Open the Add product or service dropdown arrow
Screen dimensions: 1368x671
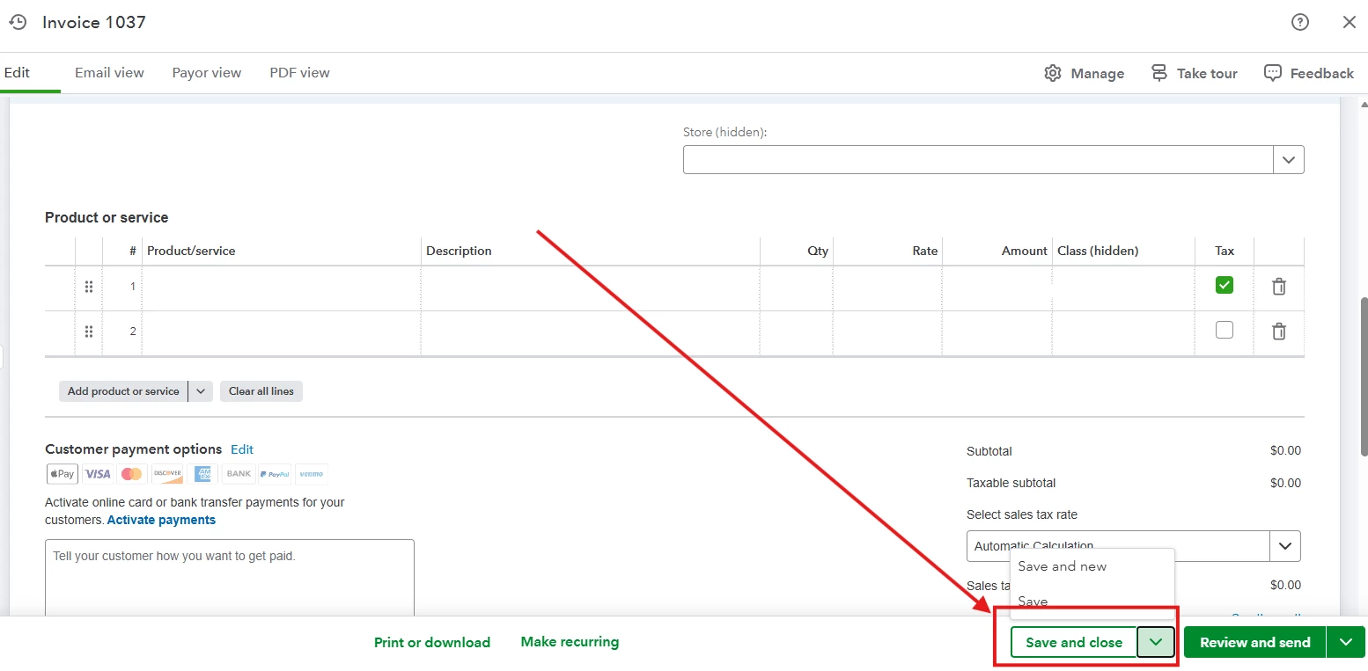(x=201, y=391)
